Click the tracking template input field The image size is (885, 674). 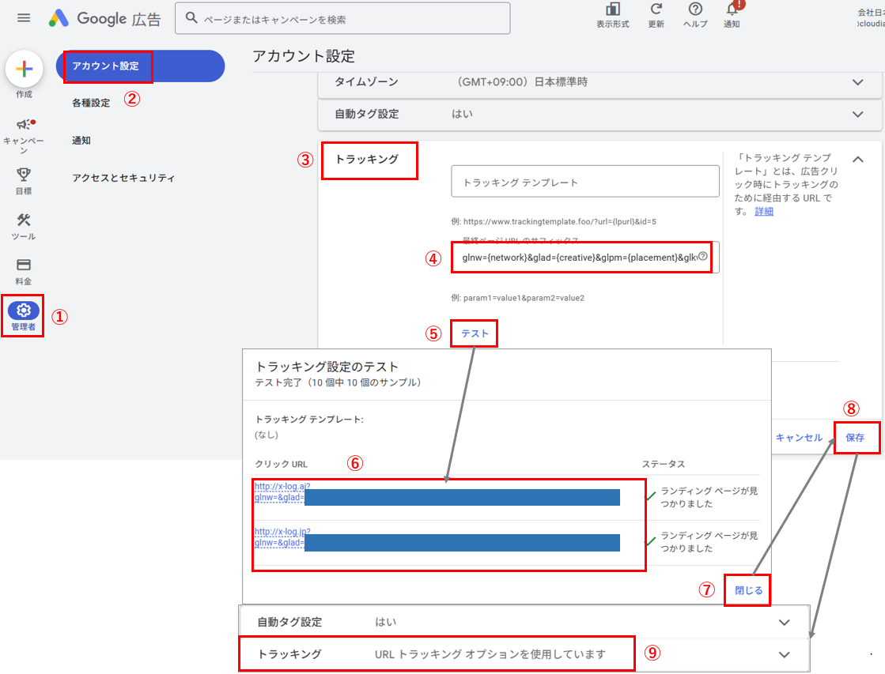(585, 183)
